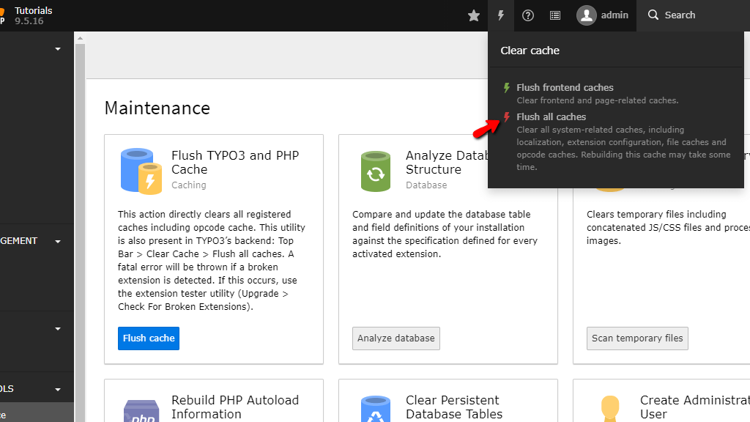Image resolution: width=750 pixels, height=422 pixels.
Task: Collapse the topmost sidebar section chevron
Action: click(57, 48)
